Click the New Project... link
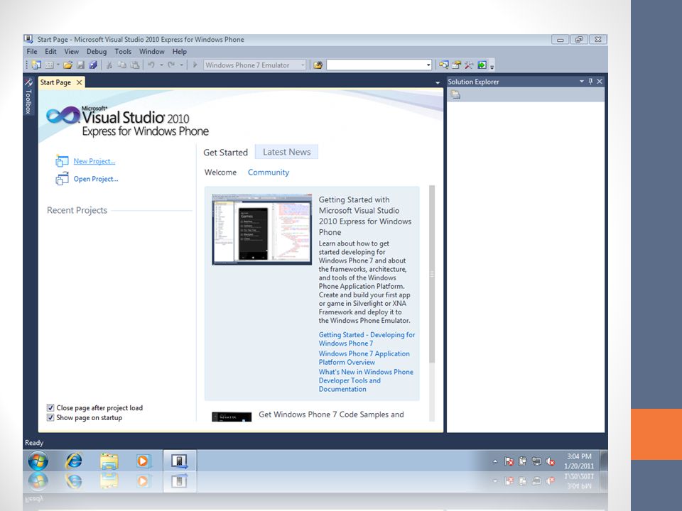The image size is (682, 511). coord(94,161)
